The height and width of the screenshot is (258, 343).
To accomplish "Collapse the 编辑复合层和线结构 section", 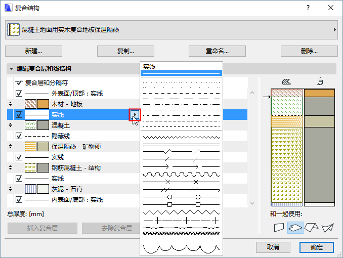I will click(11, 69).
